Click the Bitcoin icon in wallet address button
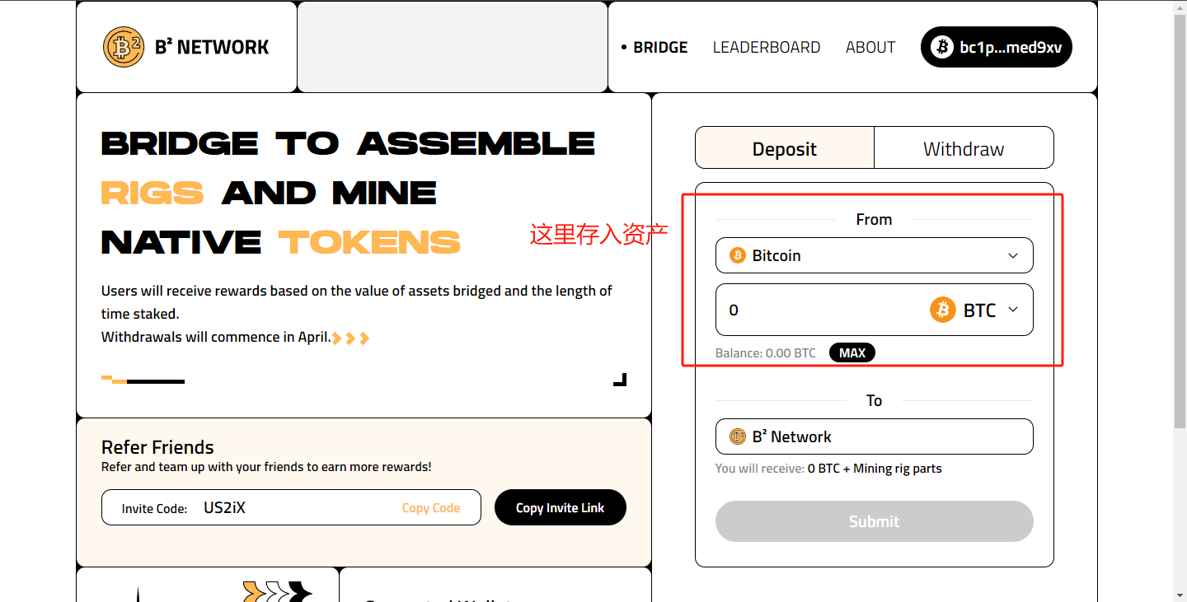The height and width of the screenshot is (602, 1187). [942, 47]
